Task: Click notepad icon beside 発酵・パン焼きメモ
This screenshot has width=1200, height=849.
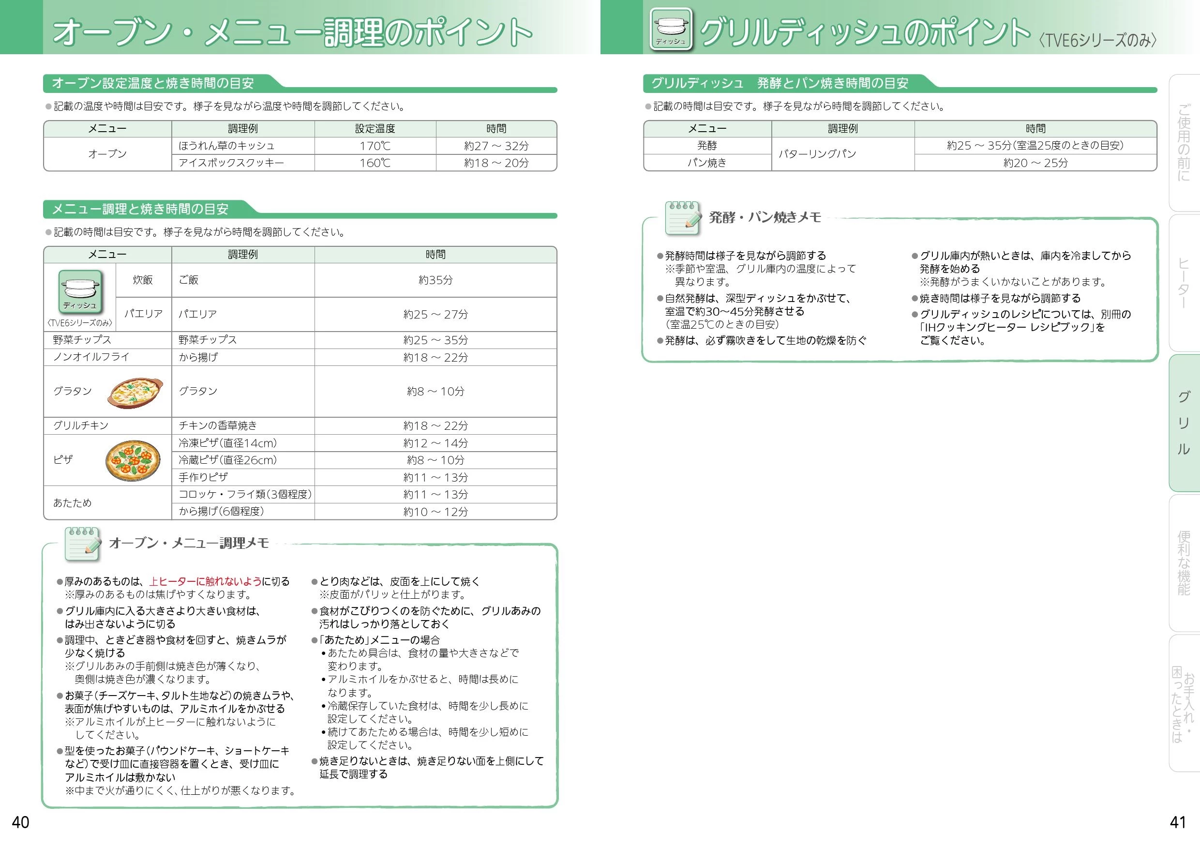Action: (x=683, y=218)
